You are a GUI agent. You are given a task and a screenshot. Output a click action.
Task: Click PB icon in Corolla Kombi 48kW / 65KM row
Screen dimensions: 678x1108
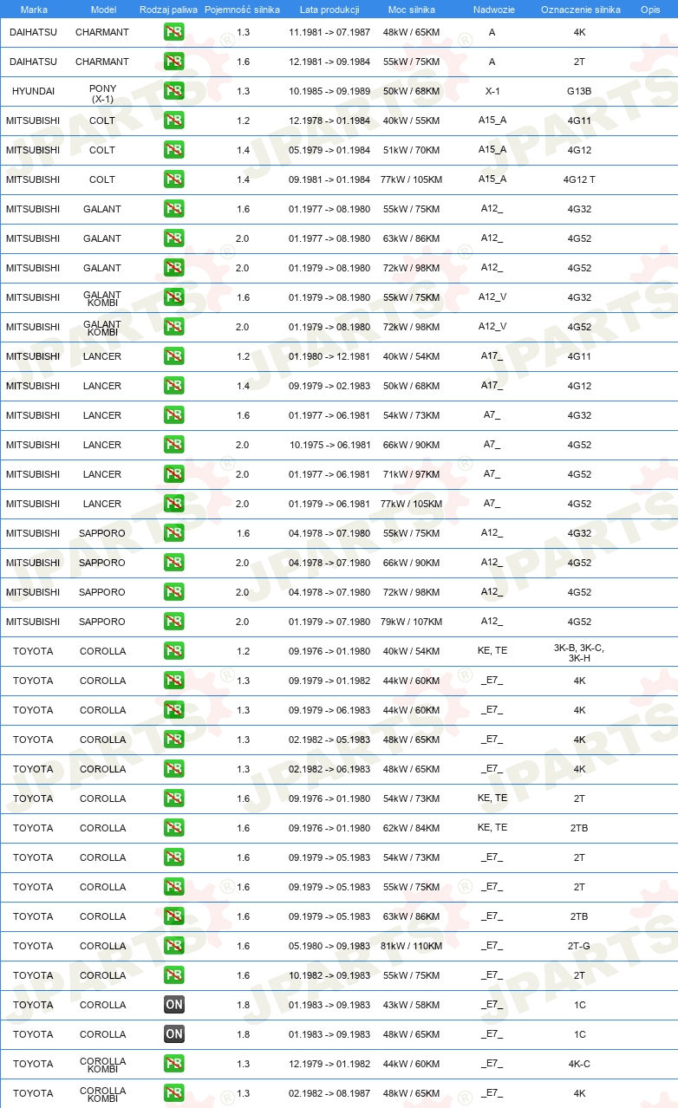[174, 1093]
